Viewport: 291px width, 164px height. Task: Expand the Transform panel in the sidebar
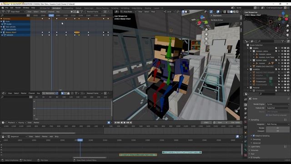coord(217,15)
